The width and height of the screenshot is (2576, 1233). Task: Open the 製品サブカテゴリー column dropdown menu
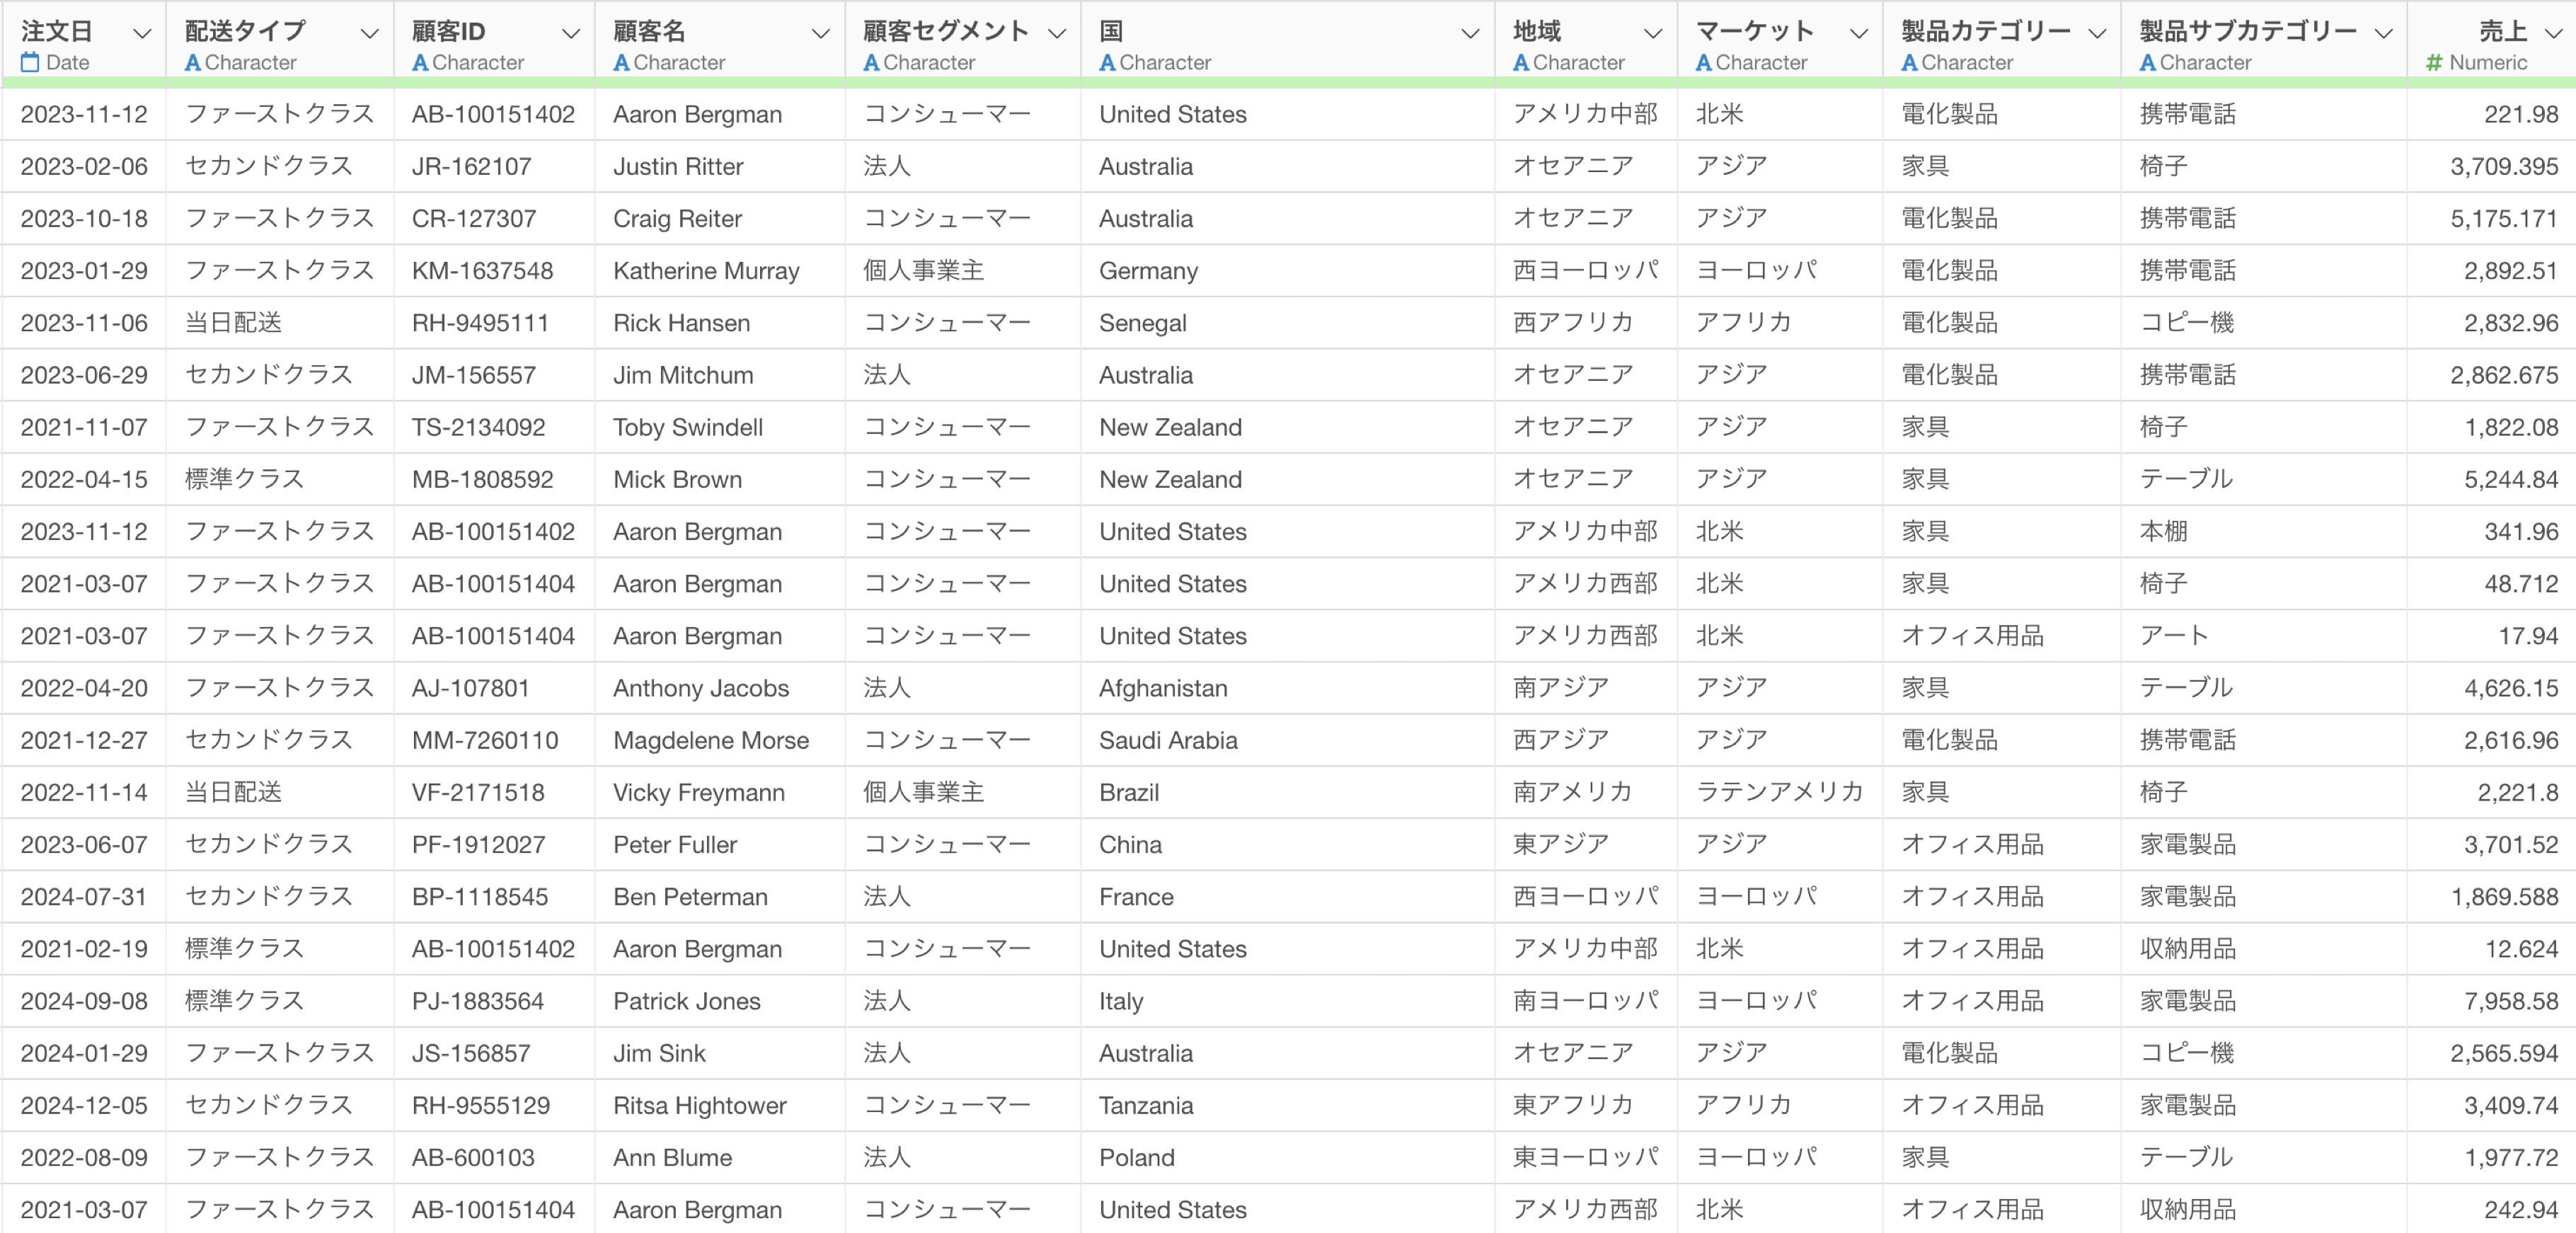click(2384, 33)
